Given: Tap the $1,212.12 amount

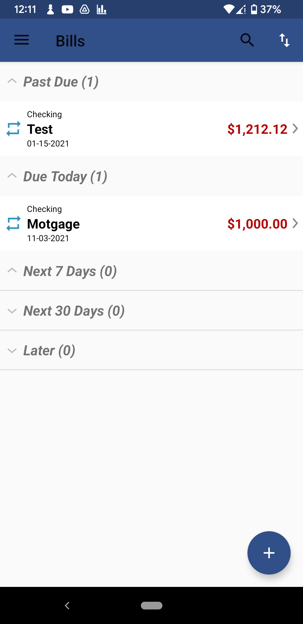Looking at the screenshot, I should 257,129.
